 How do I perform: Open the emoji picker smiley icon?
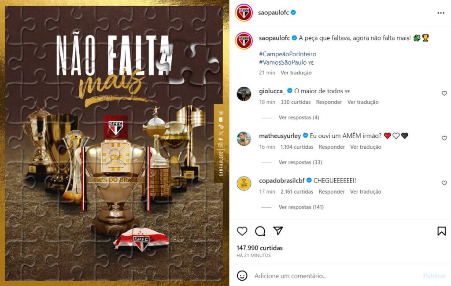tap(242, 275)
